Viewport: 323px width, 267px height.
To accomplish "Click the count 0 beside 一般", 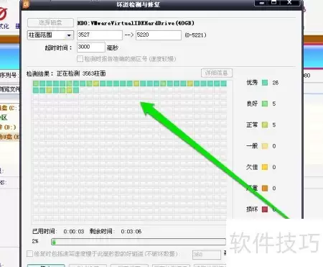I will [274, 146].
